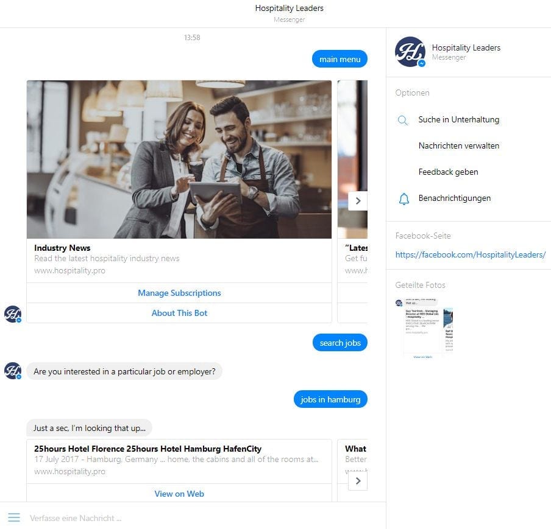Open the shared photo thumbnail under Geteilte Fotos
Viewport: 551px width, 529px height.
[x=424, y=328]
